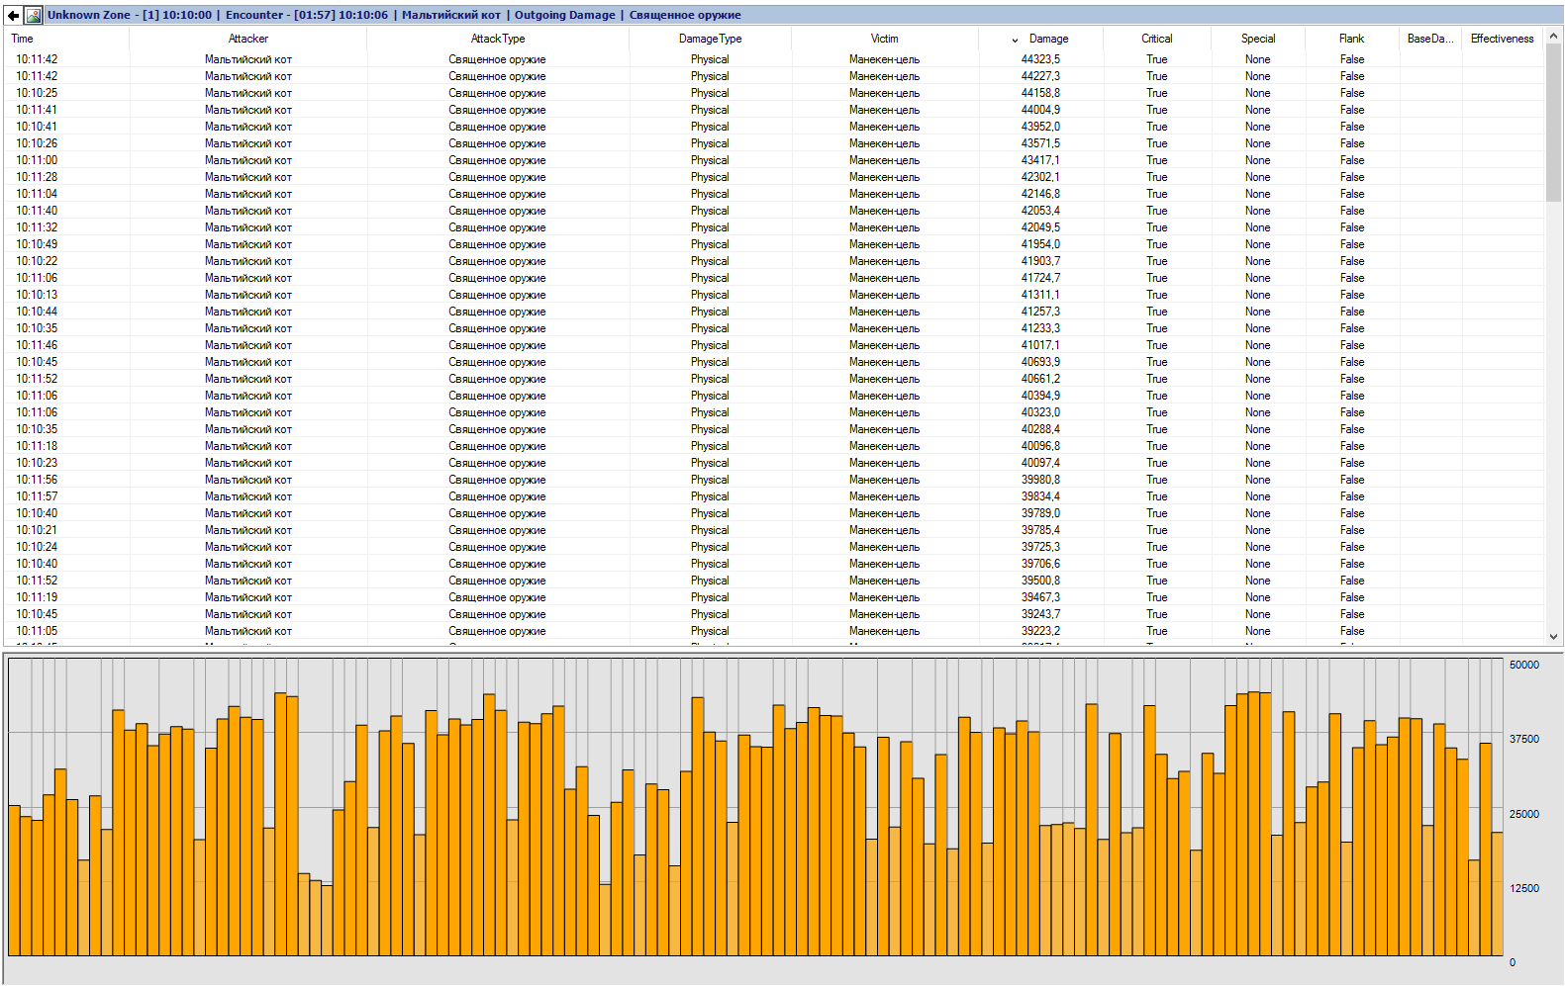Select damage value 44158,8
Image resolution: width=1565 pixels, height=986 pixels.
click(x=1040, y=93)
